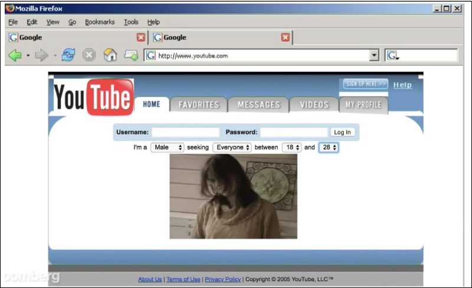
Task: Click the Password input field
Action: pyautogui.click(x=294, y=132)
